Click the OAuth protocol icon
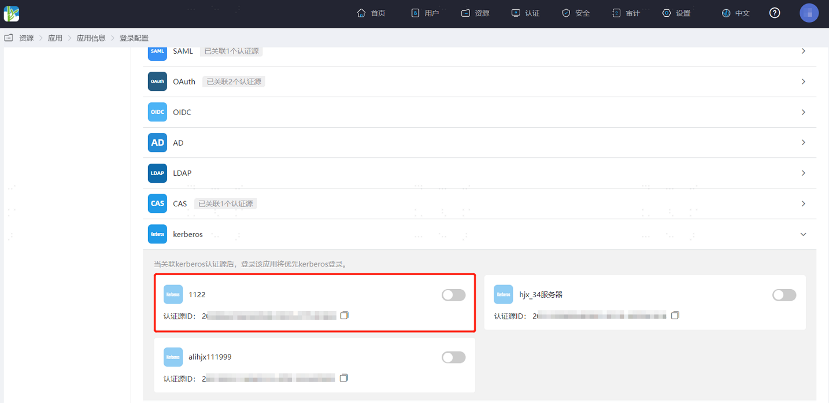This screenshot has height=403, width=829. click(157, 82)
